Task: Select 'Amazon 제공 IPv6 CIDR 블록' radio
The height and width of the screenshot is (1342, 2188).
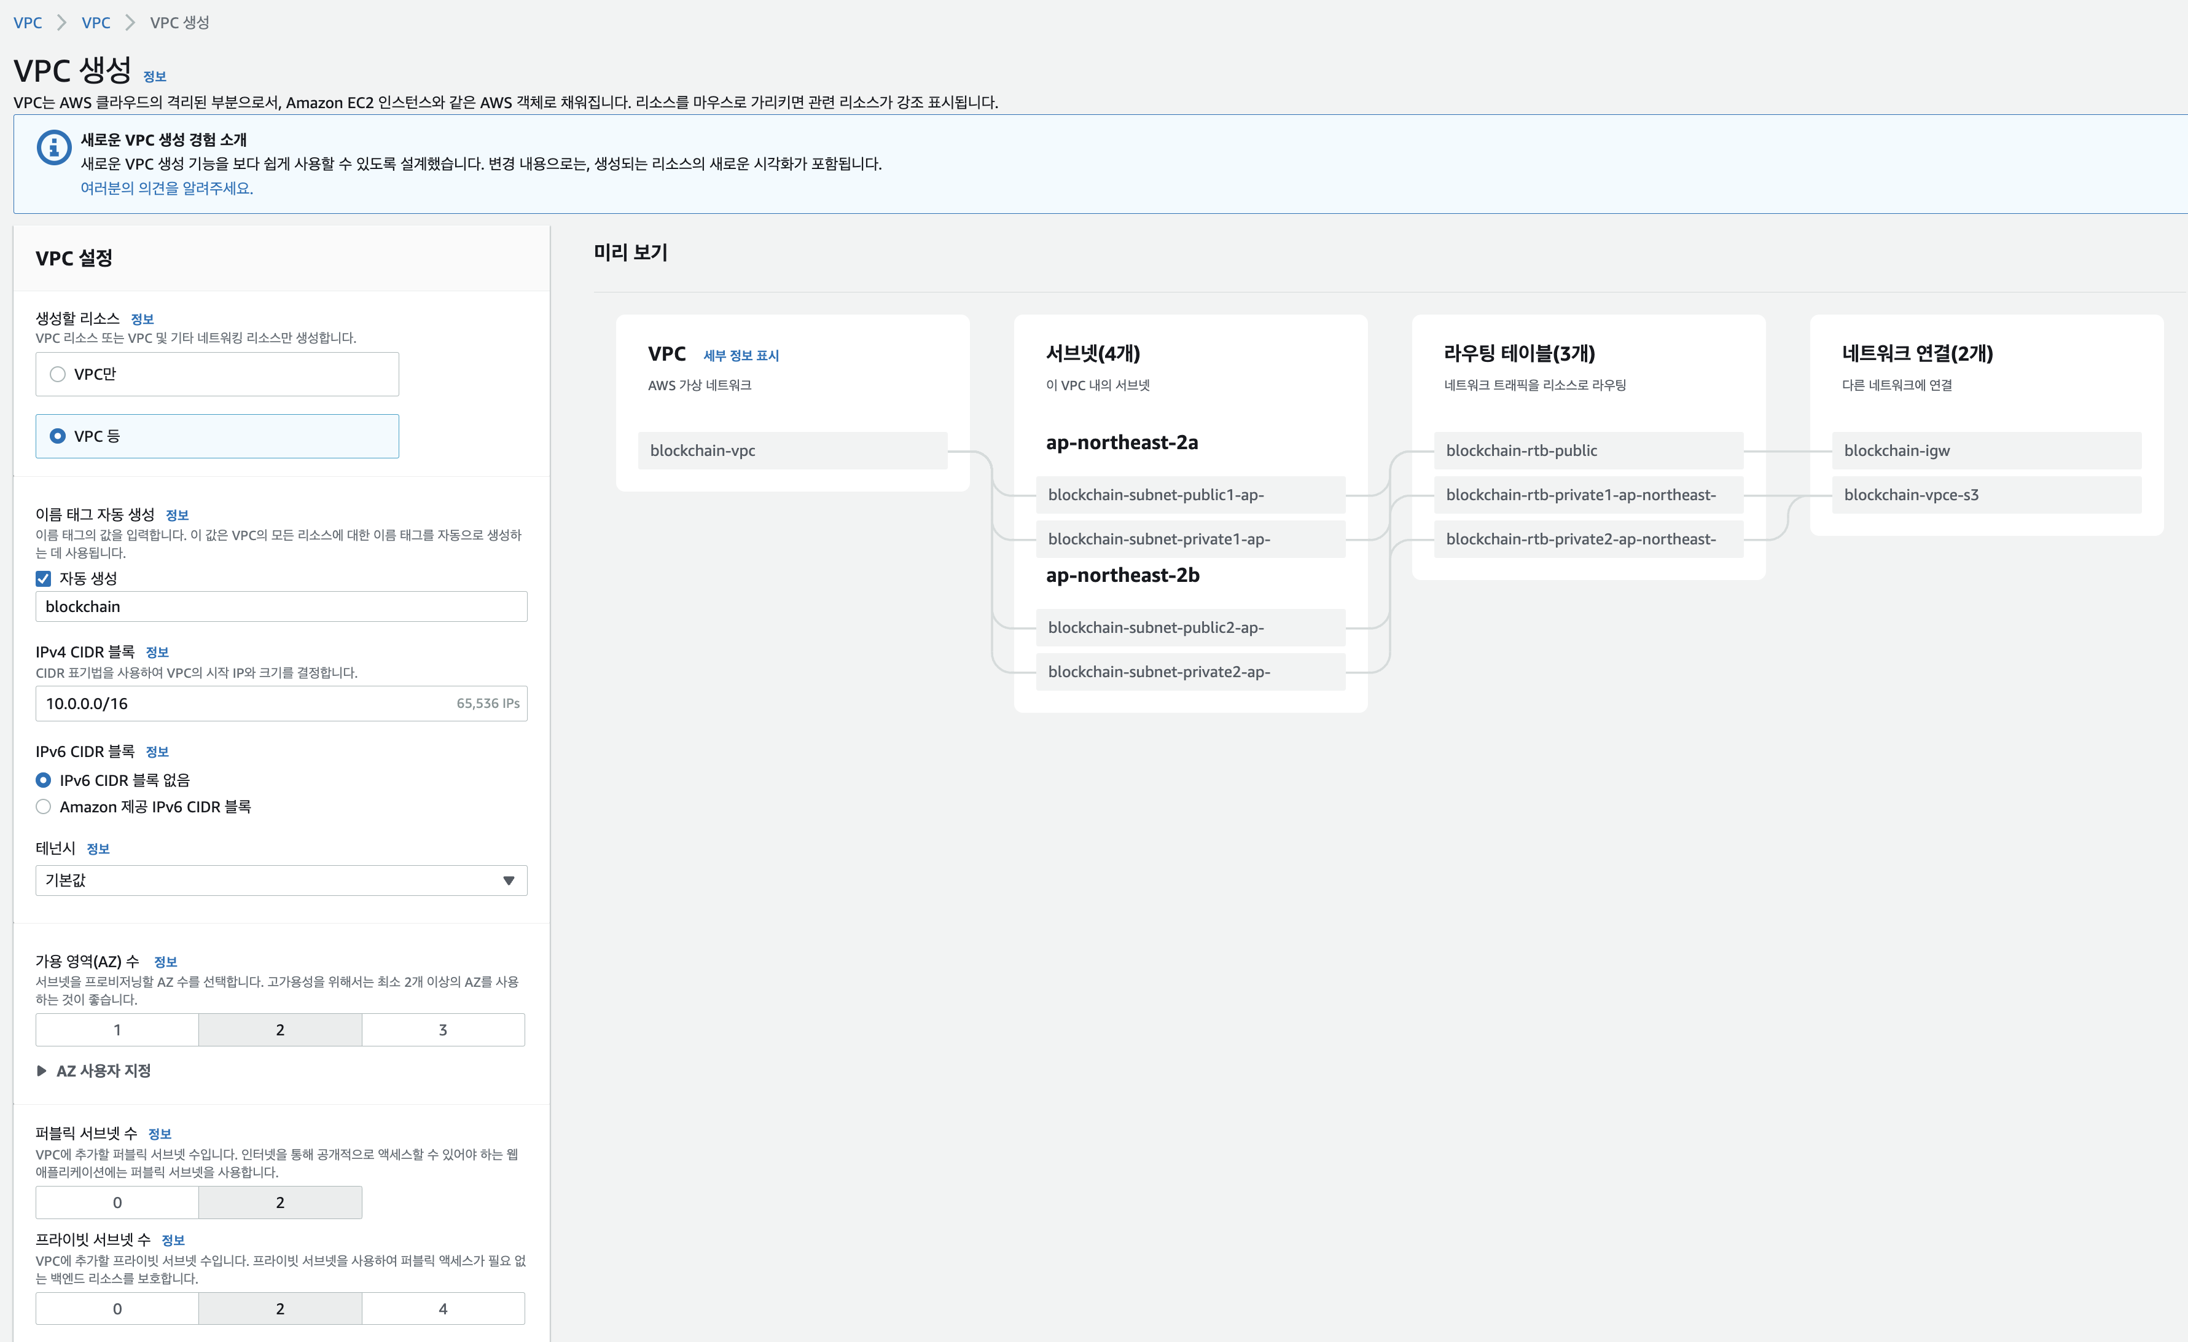Action: (x=44, y=806)
